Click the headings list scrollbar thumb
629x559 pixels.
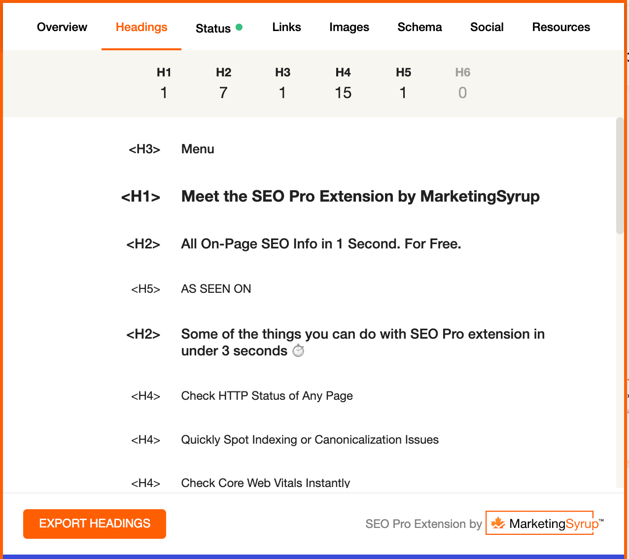[620, 175]
